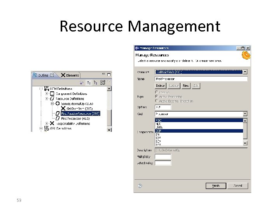Viewport: 280px width, 210px height.
Task: Open the Outline view menu chevron
Action: [x=109, y=81]
